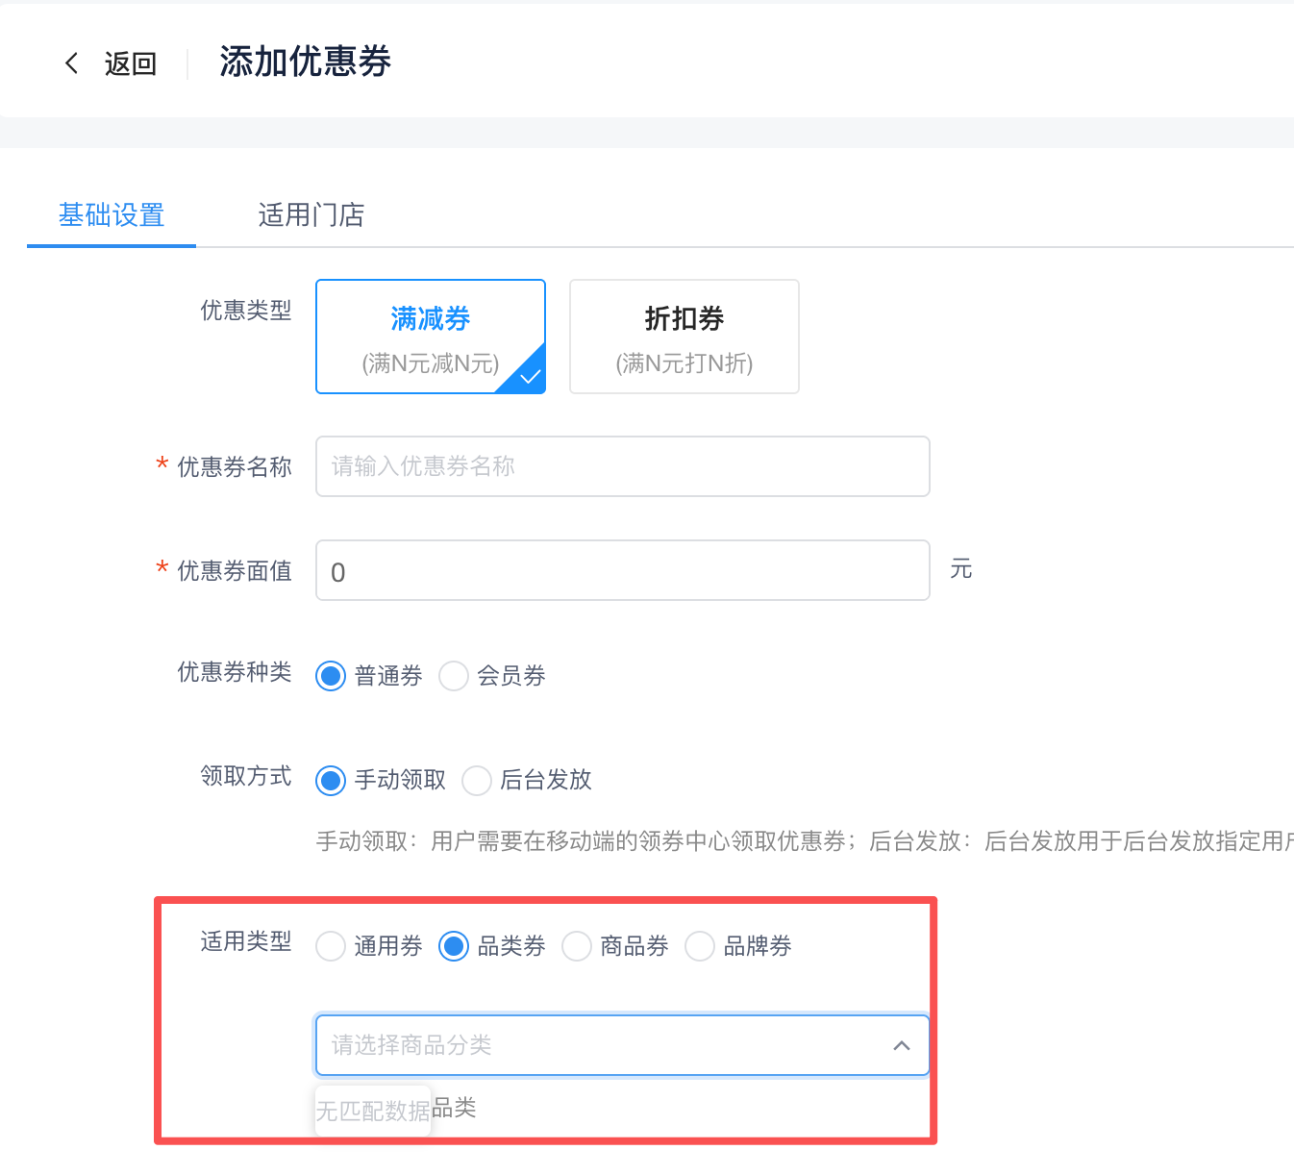Switch to the 基础设置 tab
The height and width of the screenshot is (1175, 1294).
(x=112, y=214)
